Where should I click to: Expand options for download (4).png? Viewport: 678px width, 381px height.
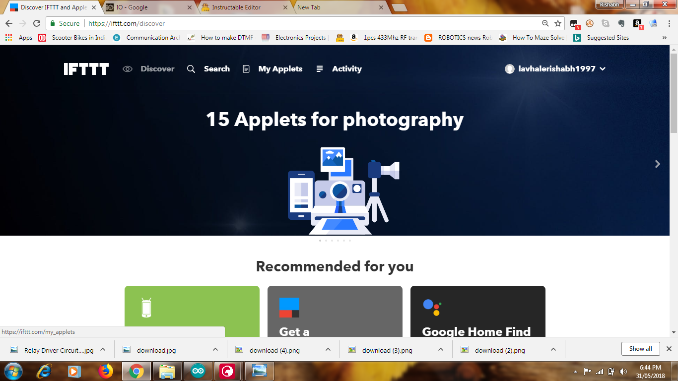pos(328,350)
